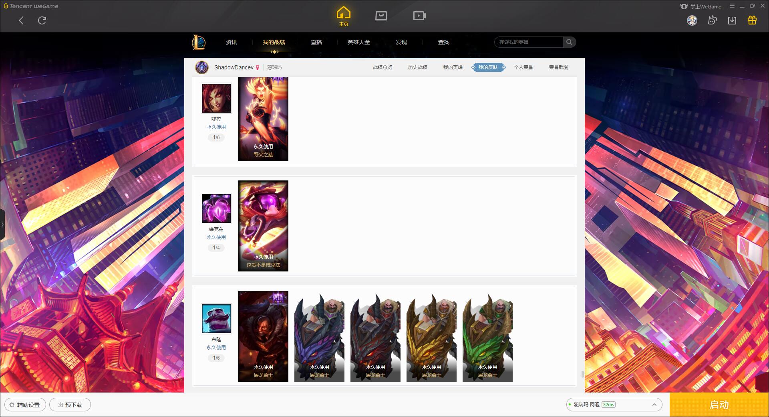The image size is (769, 417).
Task: Open the green 屠龙勇士 chroma card
Action: coord(487,336)
